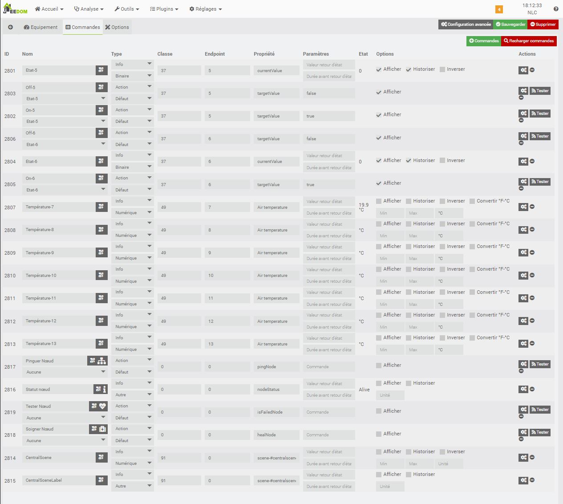
Task: Remove the Température-9 command with minus icon
Action: pos(532,252)
